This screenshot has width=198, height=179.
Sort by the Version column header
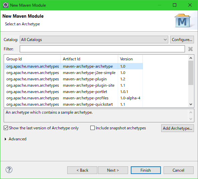pos(130,59)
